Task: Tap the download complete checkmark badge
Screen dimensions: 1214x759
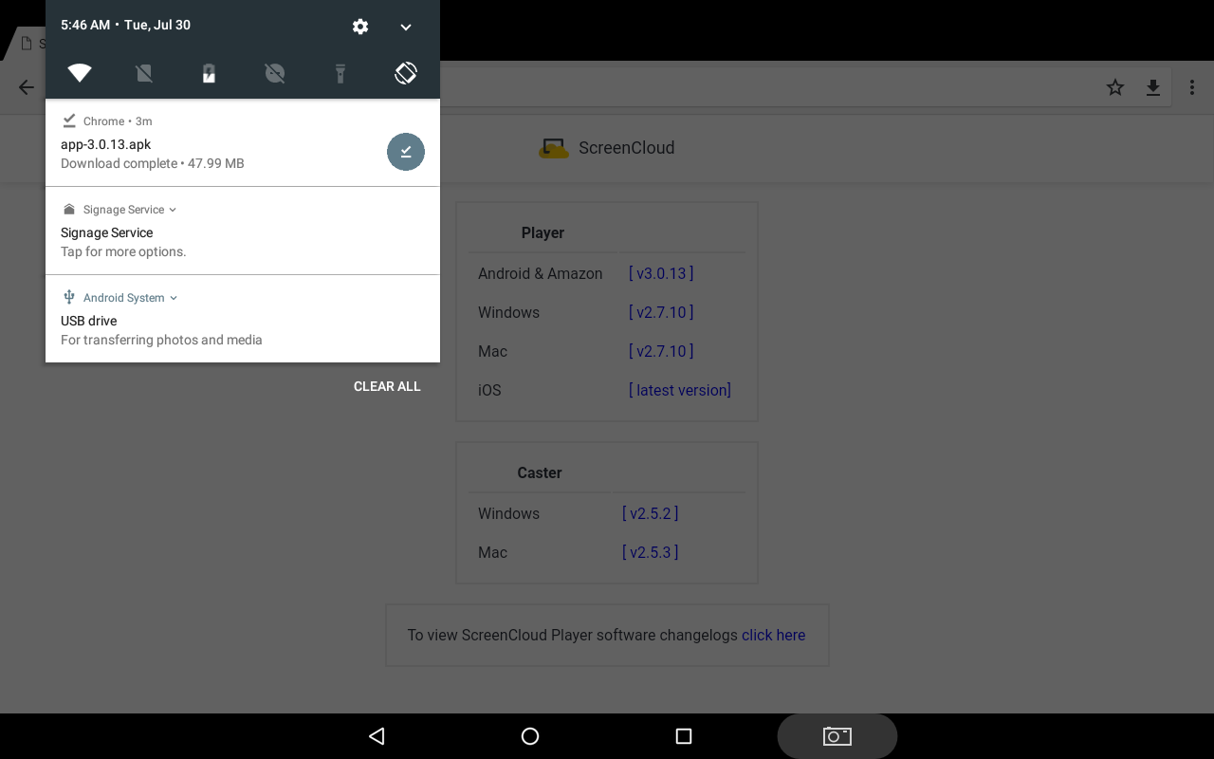Action: click(406, 152)
